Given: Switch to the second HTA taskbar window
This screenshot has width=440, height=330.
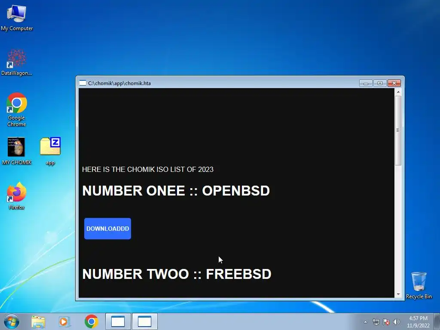Looking at the screenshot, I should point(144,321).
